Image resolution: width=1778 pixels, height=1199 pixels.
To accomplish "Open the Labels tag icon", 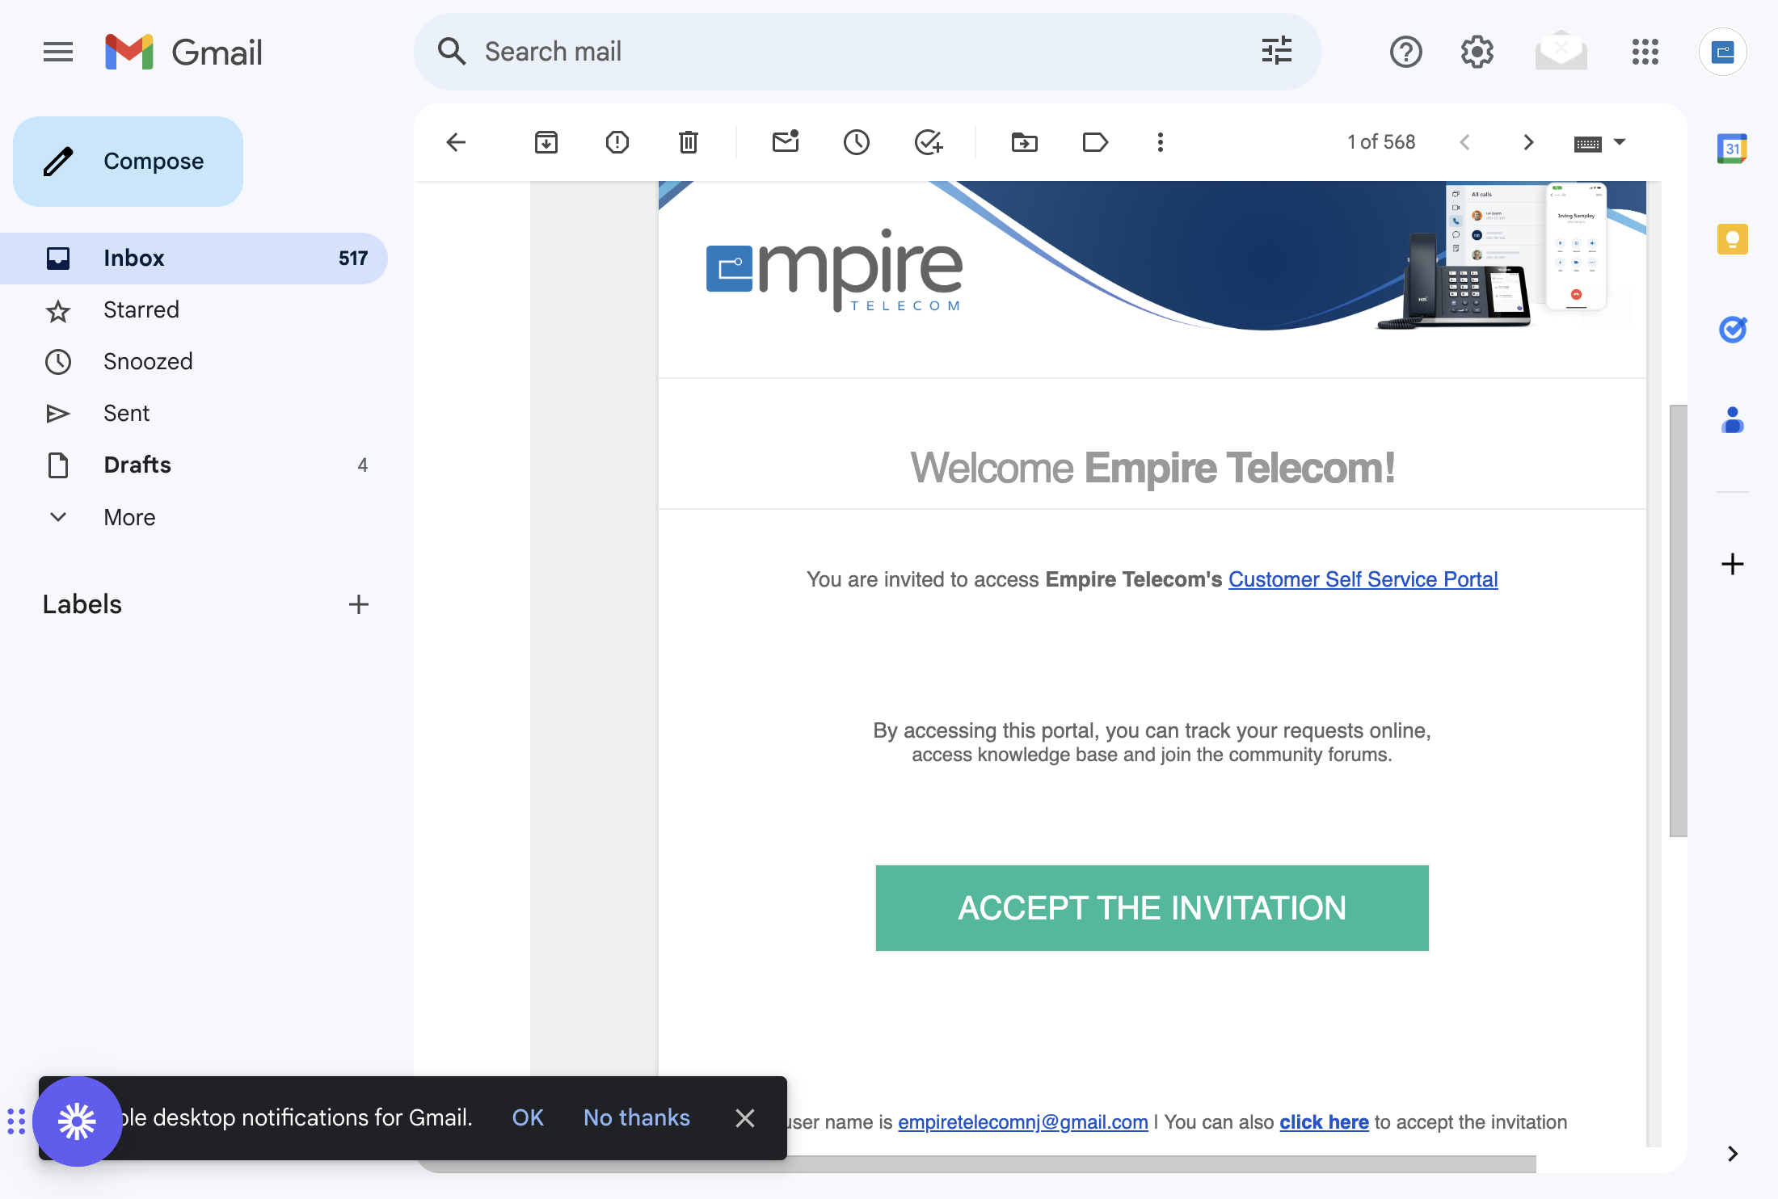I will pyautogui.click(x=1095, y=142).
